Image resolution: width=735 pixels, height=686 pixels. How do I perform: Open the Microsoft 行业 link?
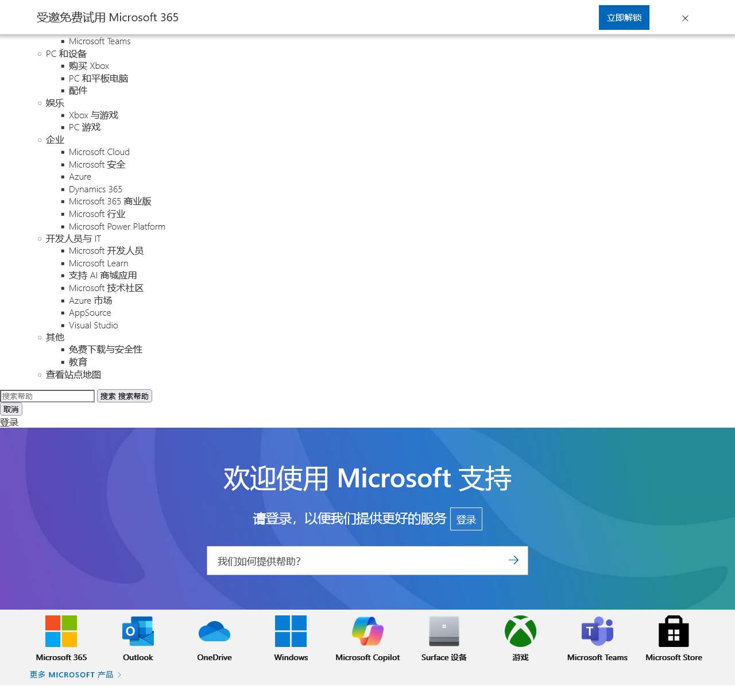pyautogui.click(x=97, y=214)
